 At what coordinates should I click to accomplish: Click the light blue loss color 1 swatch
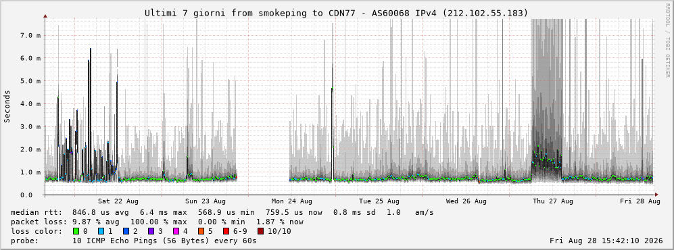pos(101,232)
